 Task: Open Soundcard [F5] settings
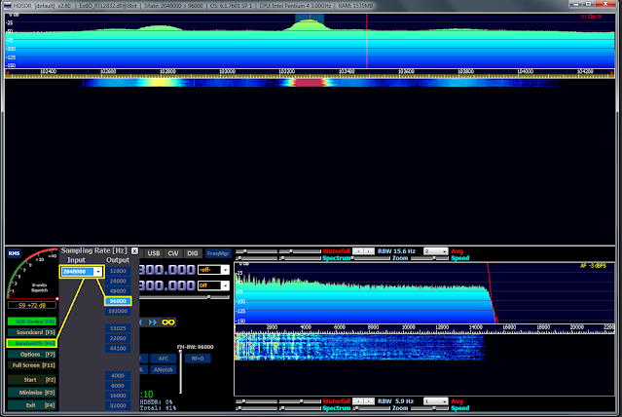tap(32, 332)
